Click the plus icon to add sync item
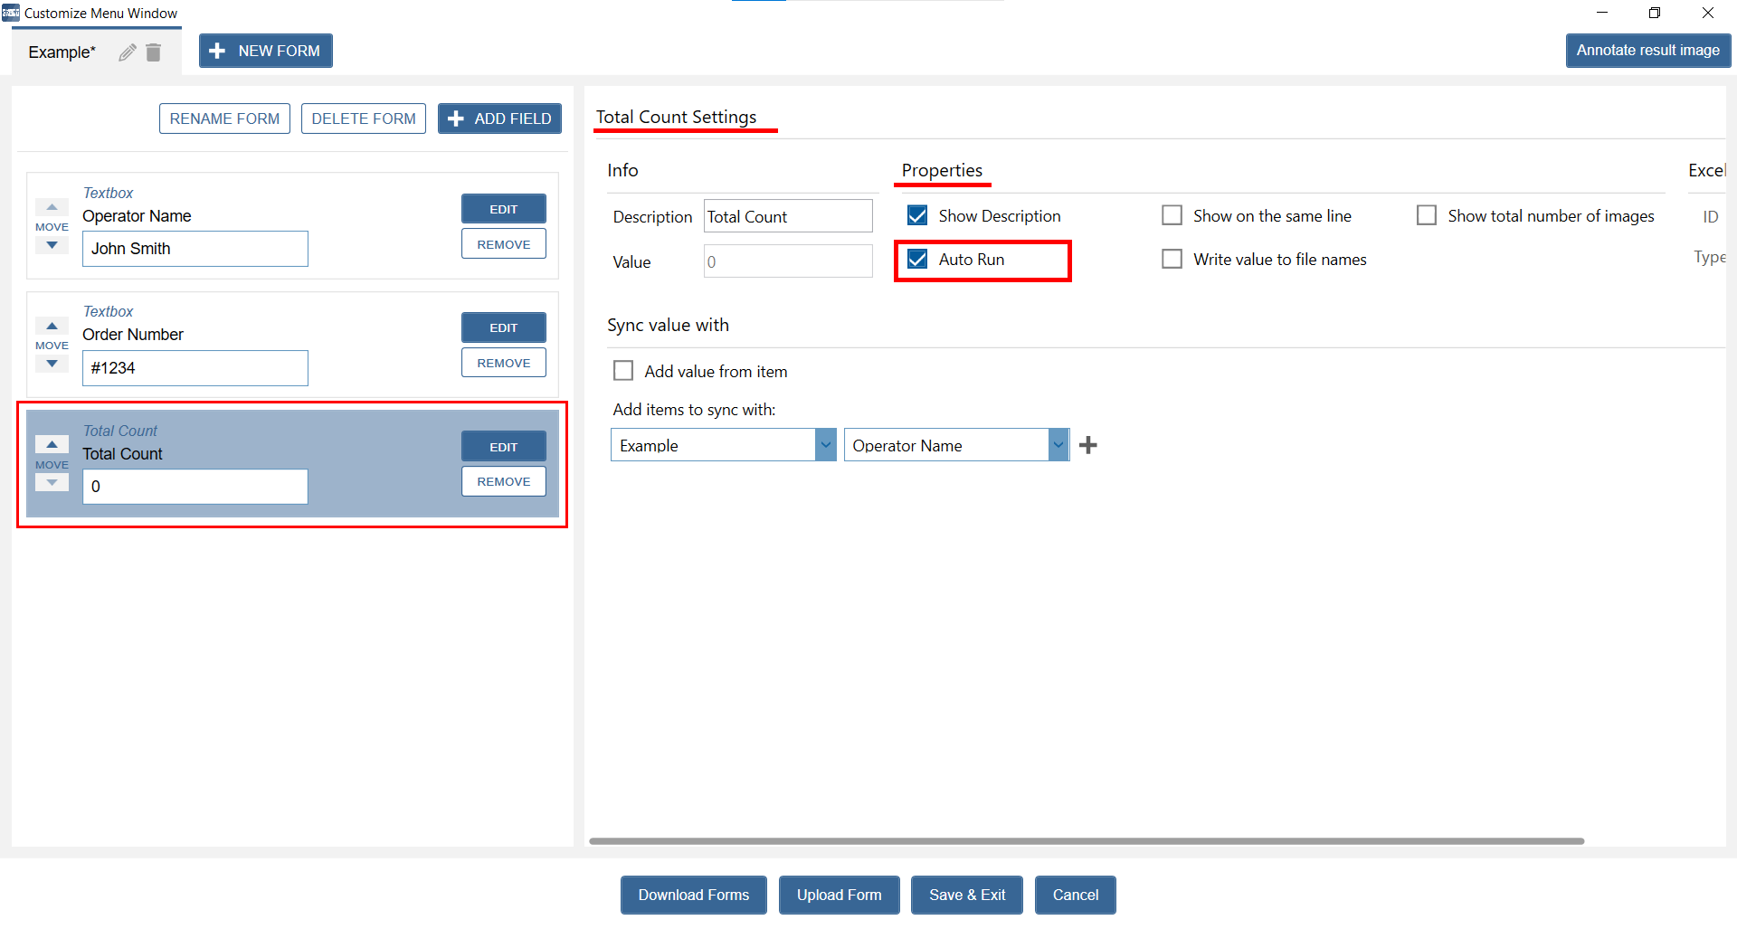This screenshot has width=1737, height=929. pyautogui.click(x=1088, y=445)
